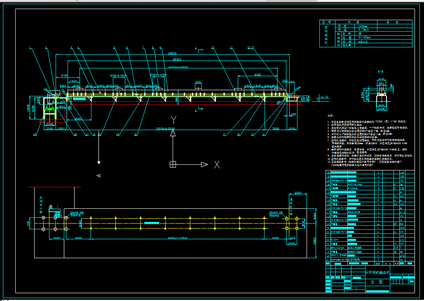Select weight "600" in parts row 10
424x301 pixels.
coord(402,224)
